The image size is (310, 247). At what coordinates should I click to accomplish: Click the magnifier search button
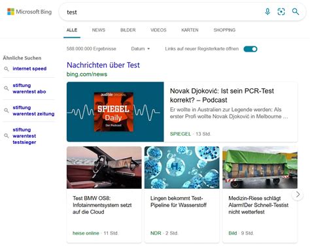[x=296, y=12]
